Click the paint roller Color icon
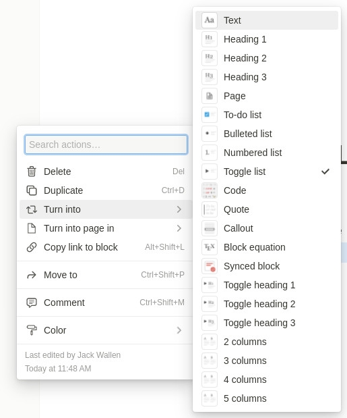Viewport: 347px width, 418px height. click(32, 330)
